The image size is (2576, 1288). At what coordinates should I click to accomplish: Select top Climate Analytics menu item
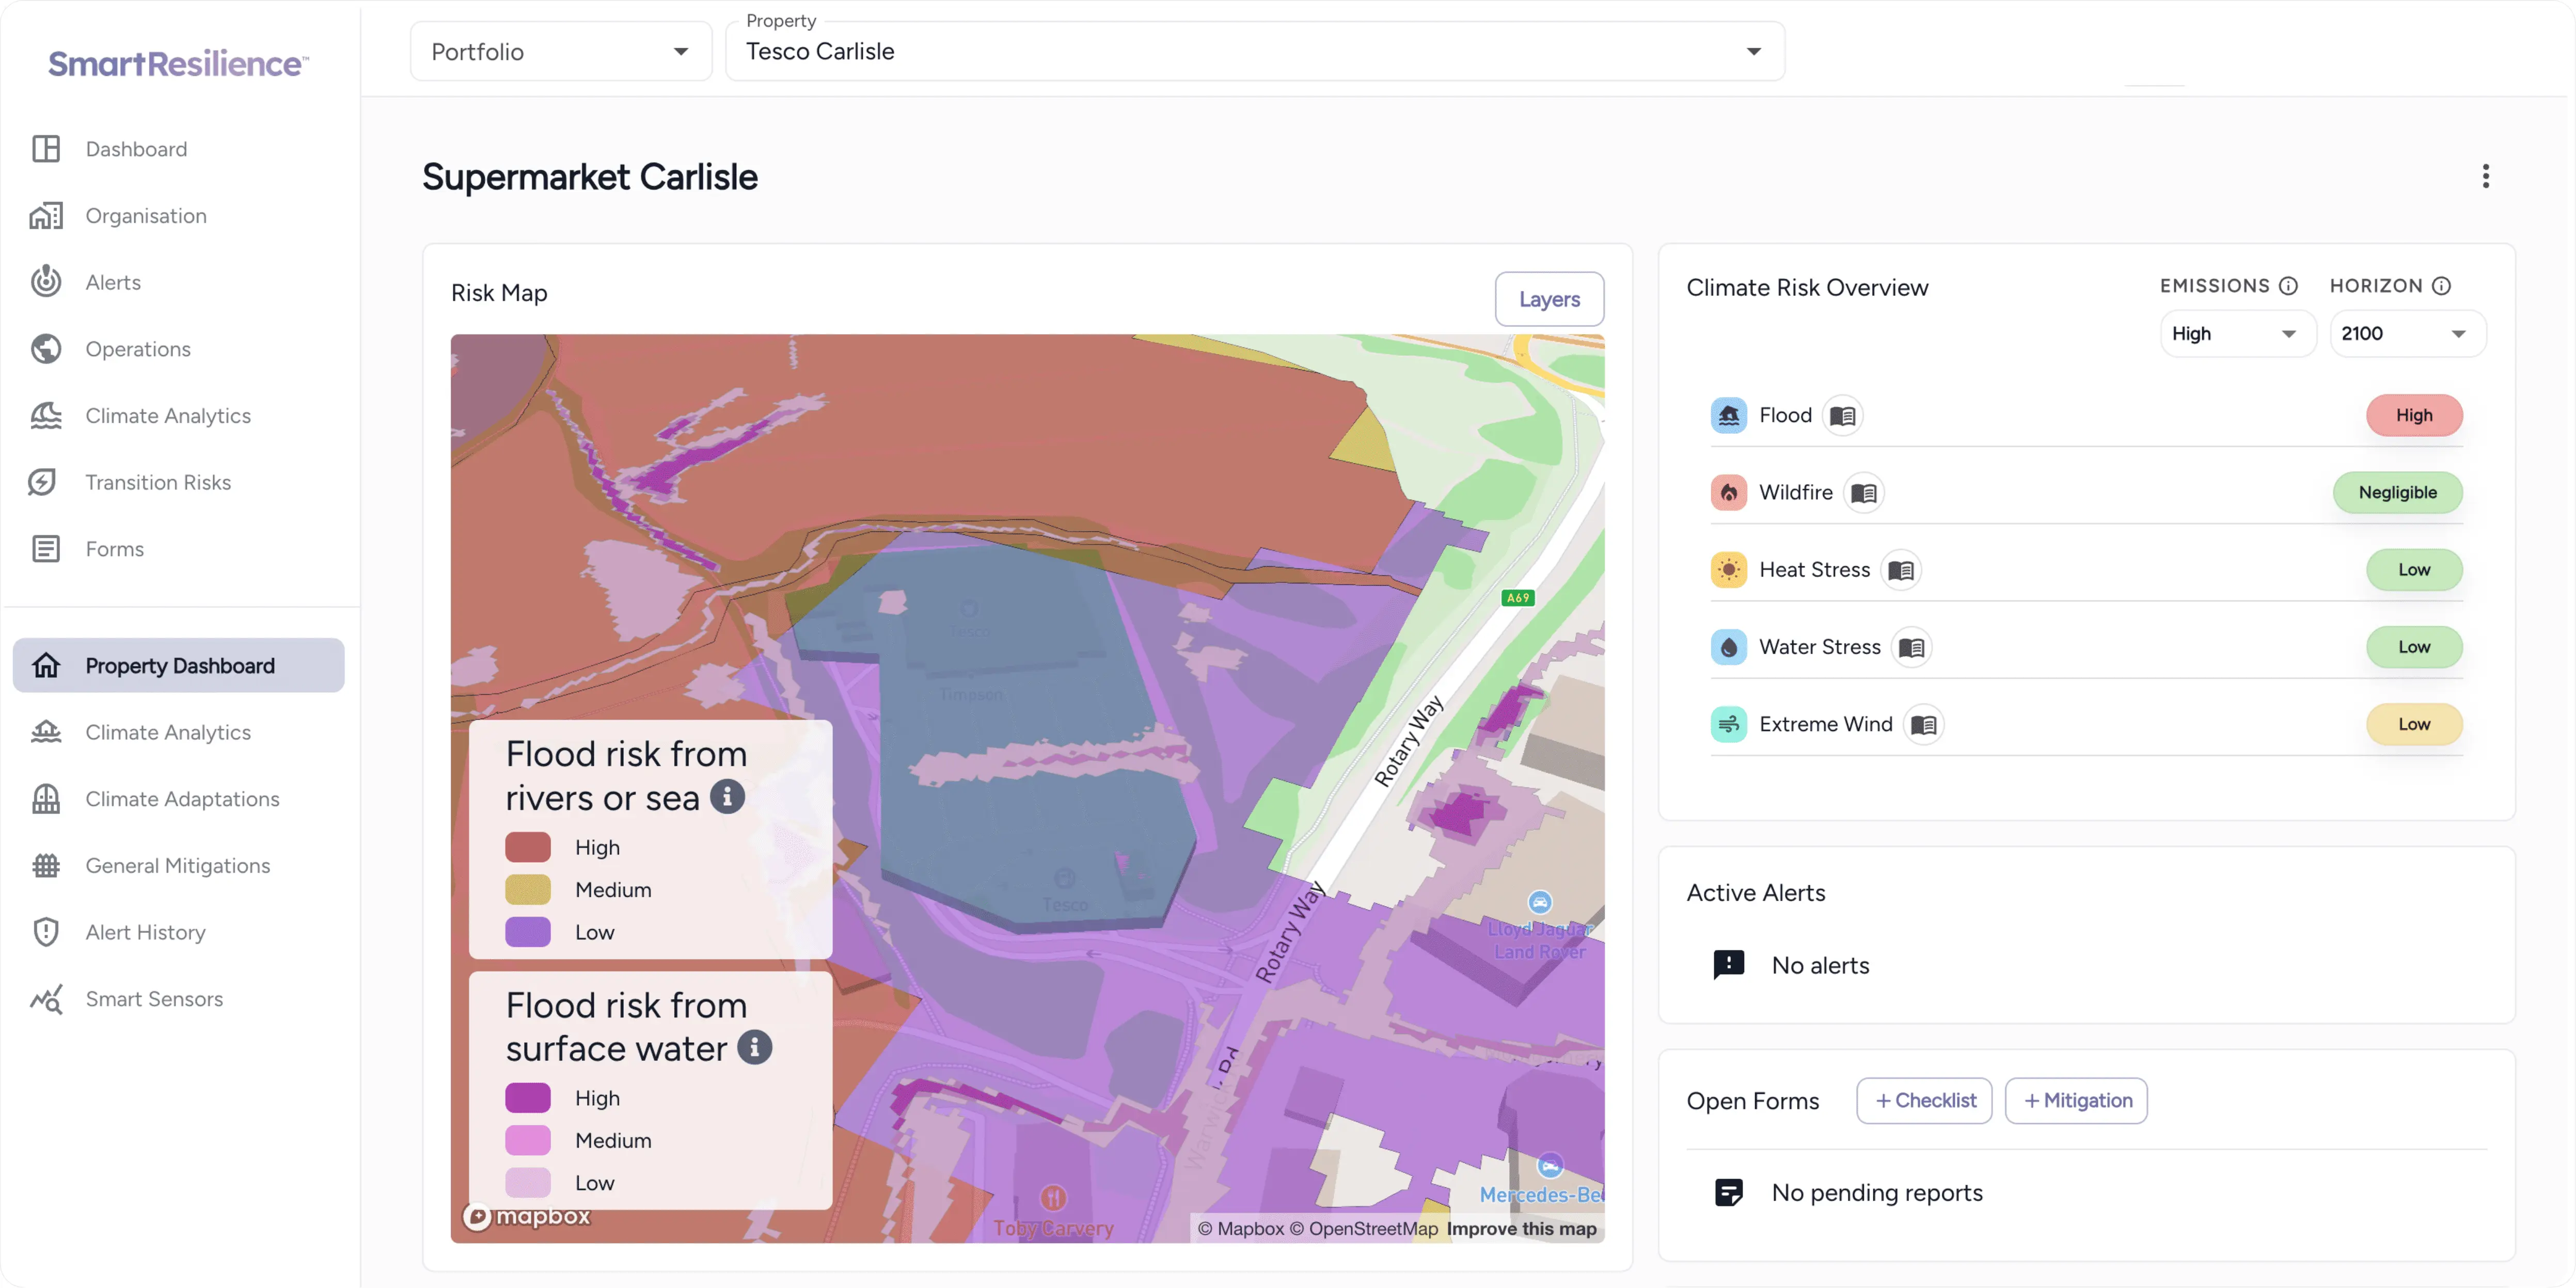168,416
